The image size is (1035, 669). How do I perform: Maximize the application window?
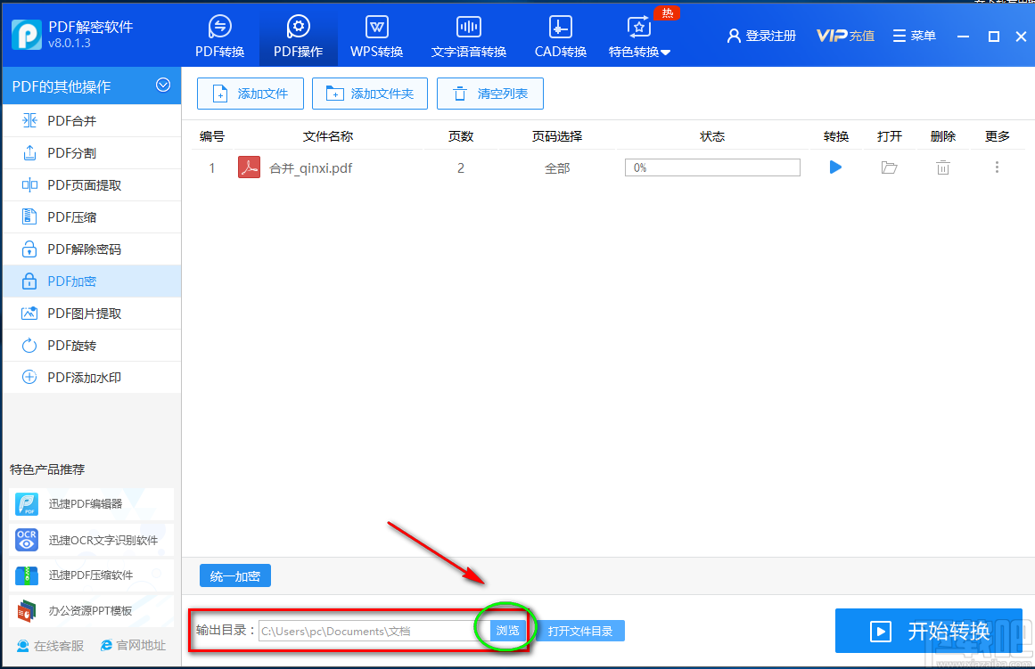point(993,37)
